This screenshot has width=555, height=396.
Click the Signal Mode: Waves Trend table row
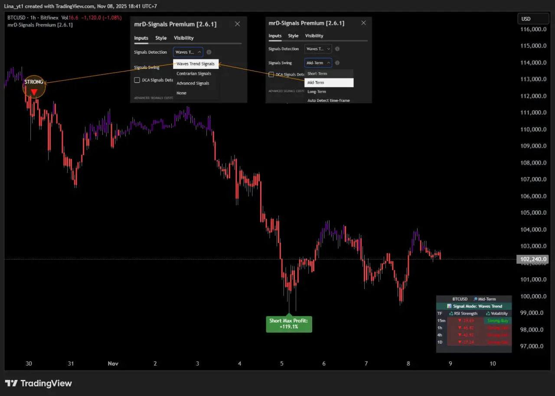pyautogui.click(x=474, y=306)
